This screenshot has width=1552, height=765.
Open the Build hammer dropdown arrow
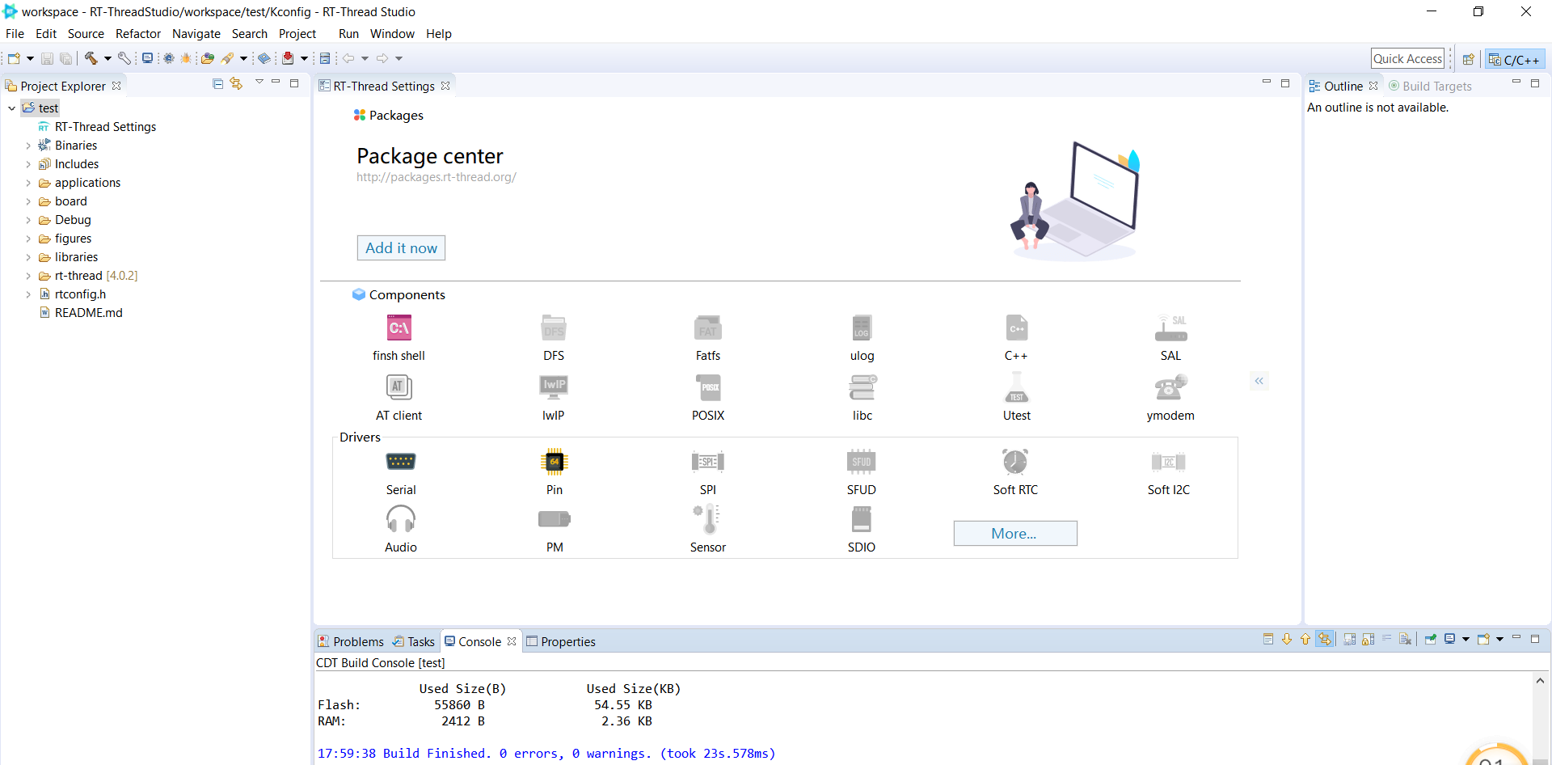[108, 58]
